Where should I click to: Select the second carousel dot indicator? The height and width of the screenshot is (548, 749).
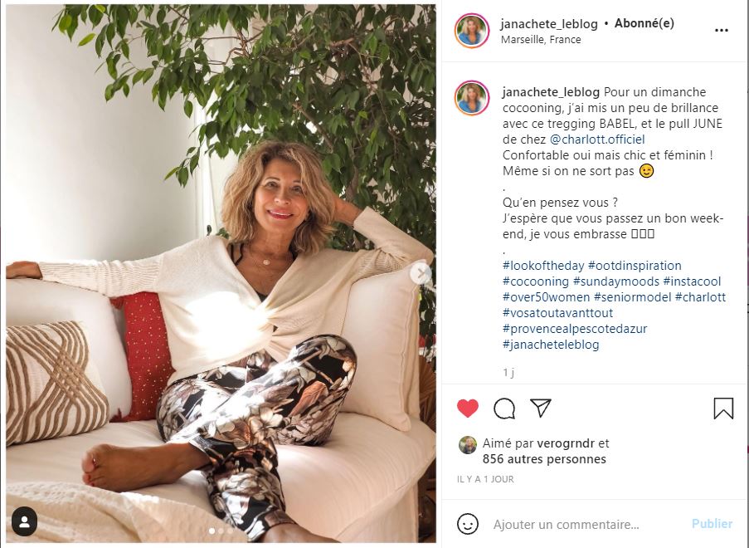[x=221, y=531]
